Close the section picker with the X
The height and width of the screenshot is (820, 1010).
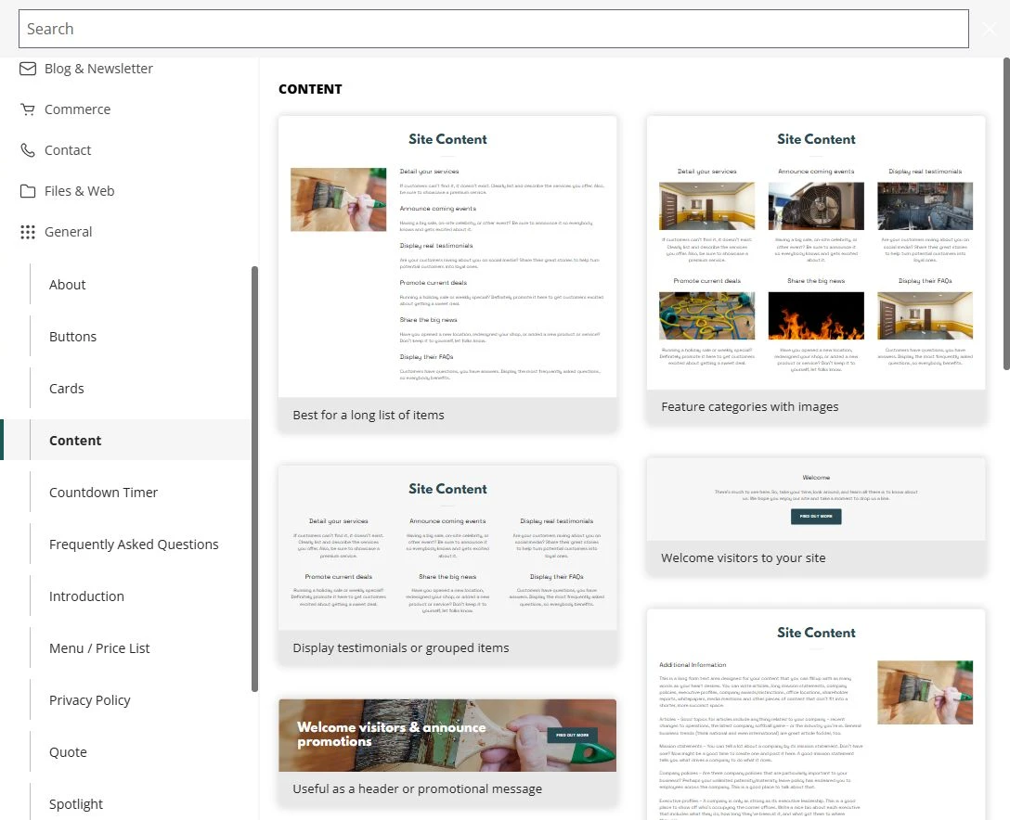990,29
